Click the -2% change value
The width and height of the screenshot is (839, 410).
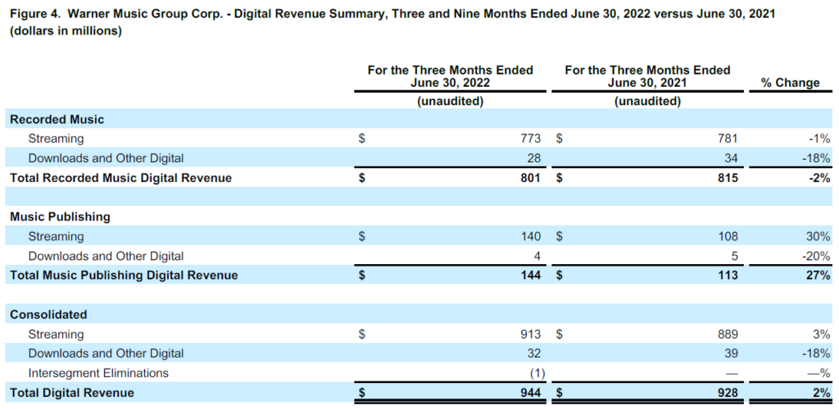tap(820, 178)
